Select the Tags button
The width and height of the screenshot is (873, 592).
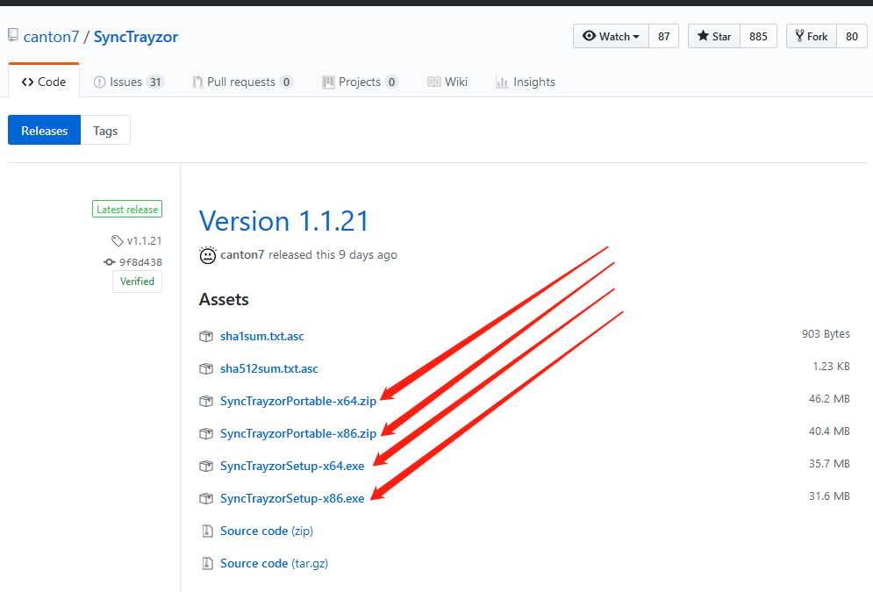pos(105,130)
